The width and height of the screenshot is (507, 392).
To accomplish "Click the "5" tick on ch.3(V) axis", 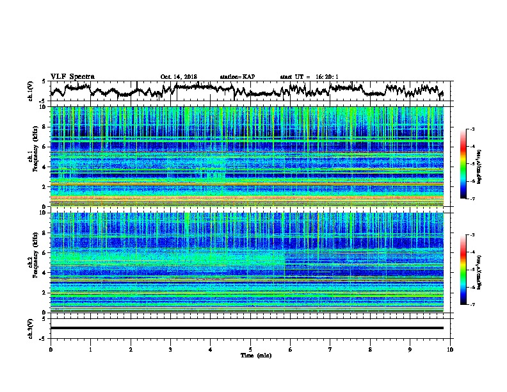I will click(x=44, y=319).
